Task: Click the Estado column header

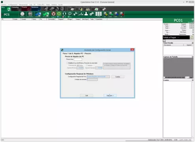Action: pos(17,19)
